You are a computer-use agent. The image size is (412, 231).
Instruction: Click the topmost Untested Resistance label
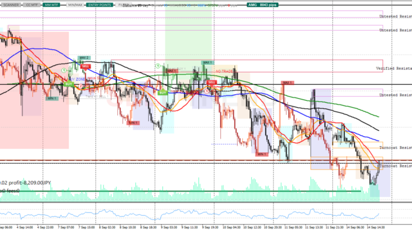pyautogui.click(x=395, y=16)
